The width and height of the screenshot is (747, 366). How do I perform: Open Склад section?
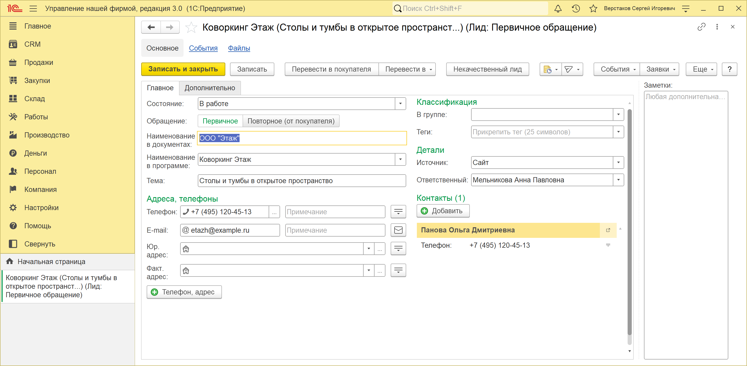click(x=67, y=99)
